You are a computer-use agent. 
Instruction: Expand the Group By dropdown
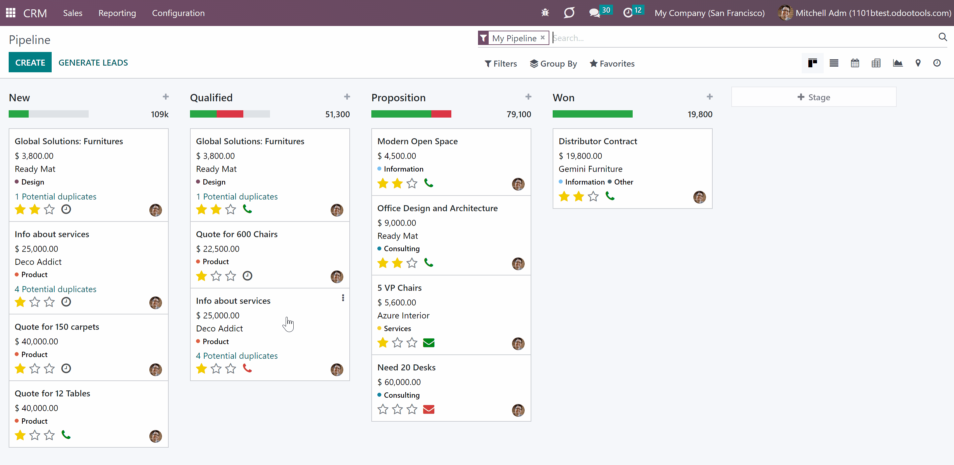click(x=553, y=64)
